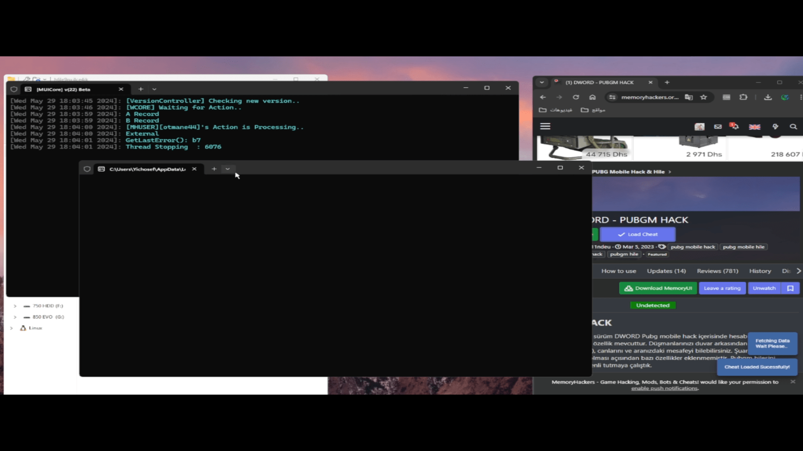
Task: Open the CRX extension icon
Action: [726, 97]
